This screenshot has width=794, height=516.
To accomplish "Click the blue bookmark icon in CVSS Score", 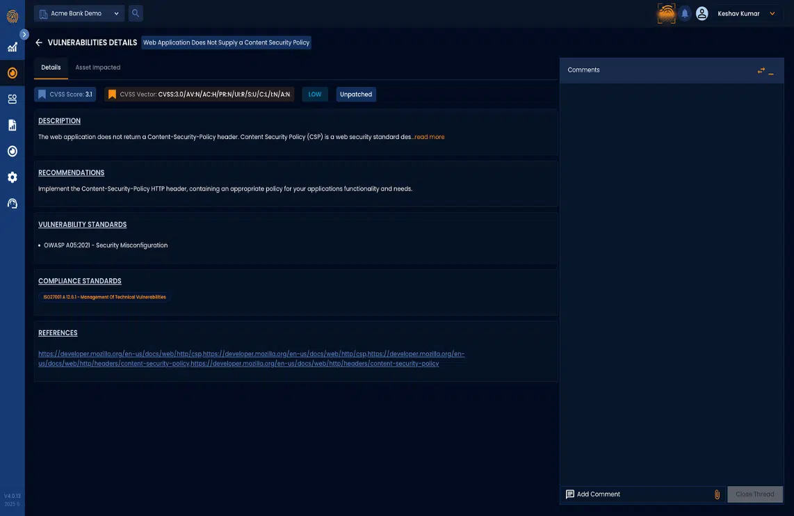I will tap(42, 94).
